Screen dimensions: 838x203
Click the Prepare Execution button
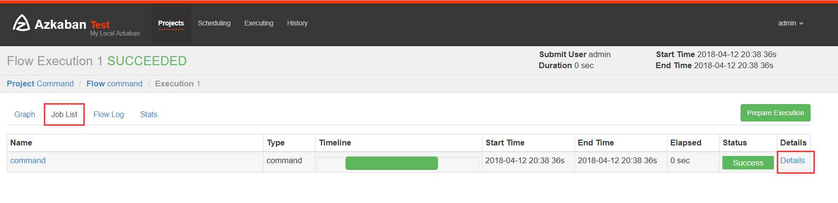coord(775,113)
